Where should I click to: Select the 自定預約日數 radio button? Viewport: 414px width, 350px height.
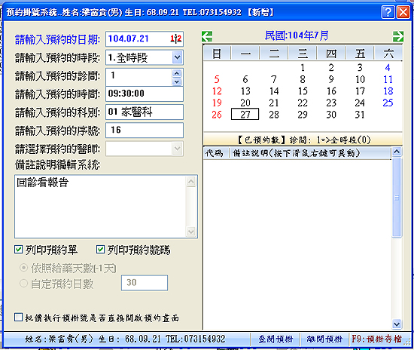23,284
